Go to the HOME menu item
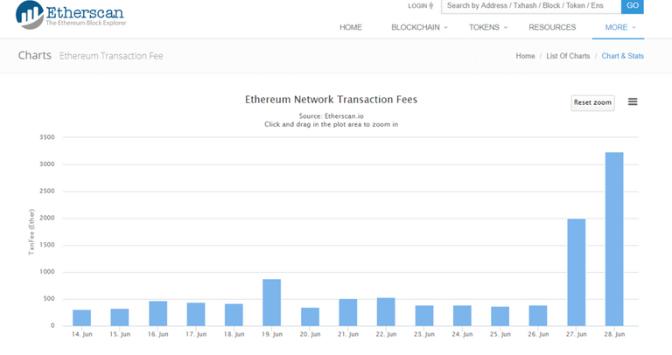 pyautogui.click(x=350, y=27)
